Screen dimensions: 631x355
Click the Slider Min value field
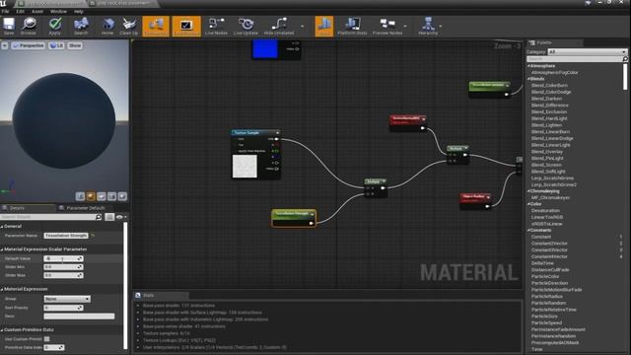(x=63, y=267)
